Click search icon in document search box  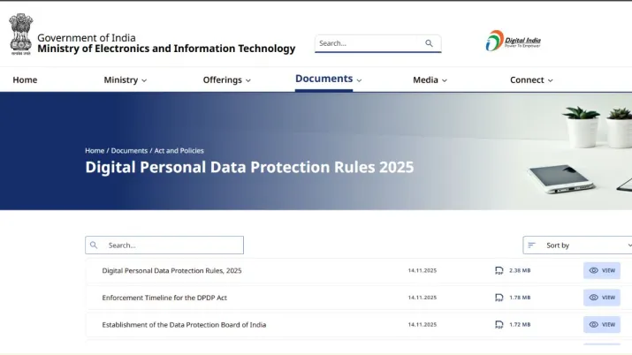tap(95, 245)
